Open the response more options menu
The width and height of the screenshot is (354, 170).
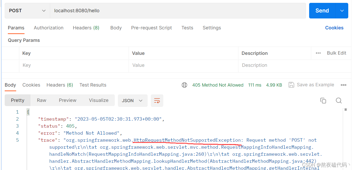(x=344, y=85)
